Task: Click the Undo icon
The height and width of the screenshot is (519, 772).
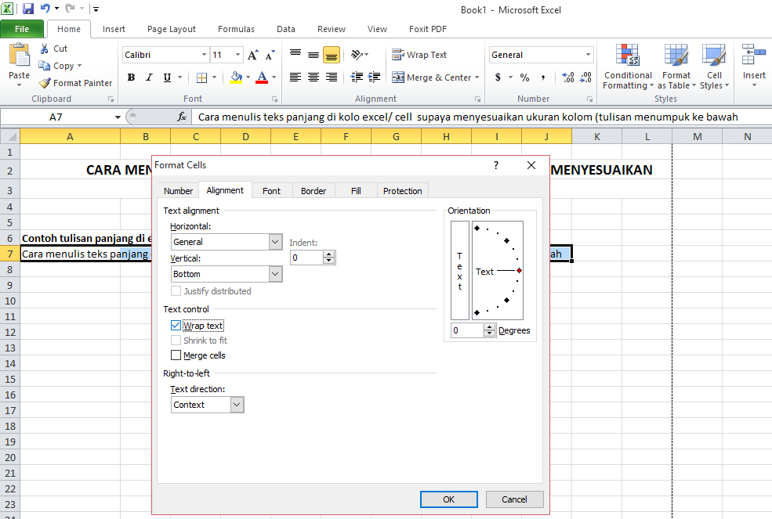Action: pyautogui.click(x=45, y=9)
